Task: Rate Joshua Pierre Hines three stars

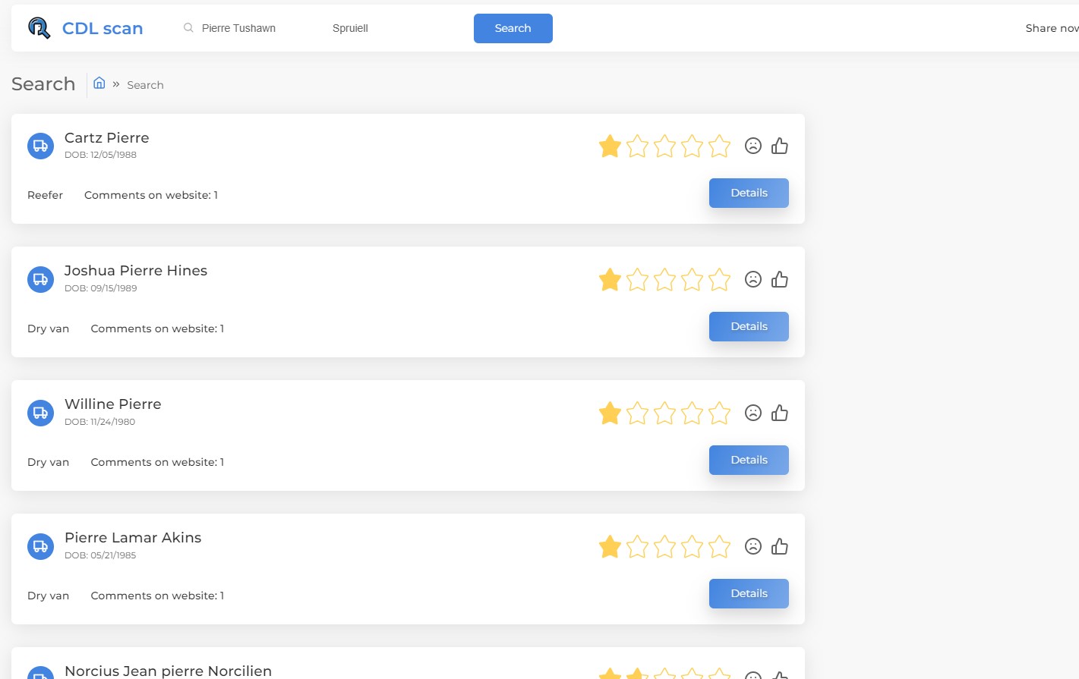Action: 664,279
